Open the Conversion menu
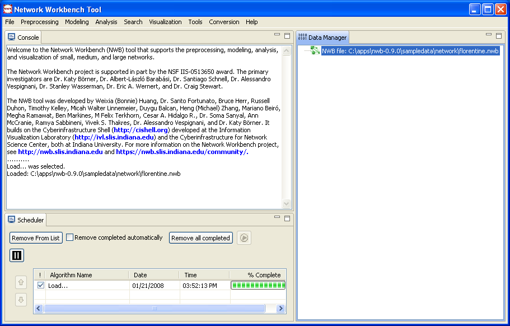This screenshot has height=326, width=510. pyautogui.click(x=224, y=22)
